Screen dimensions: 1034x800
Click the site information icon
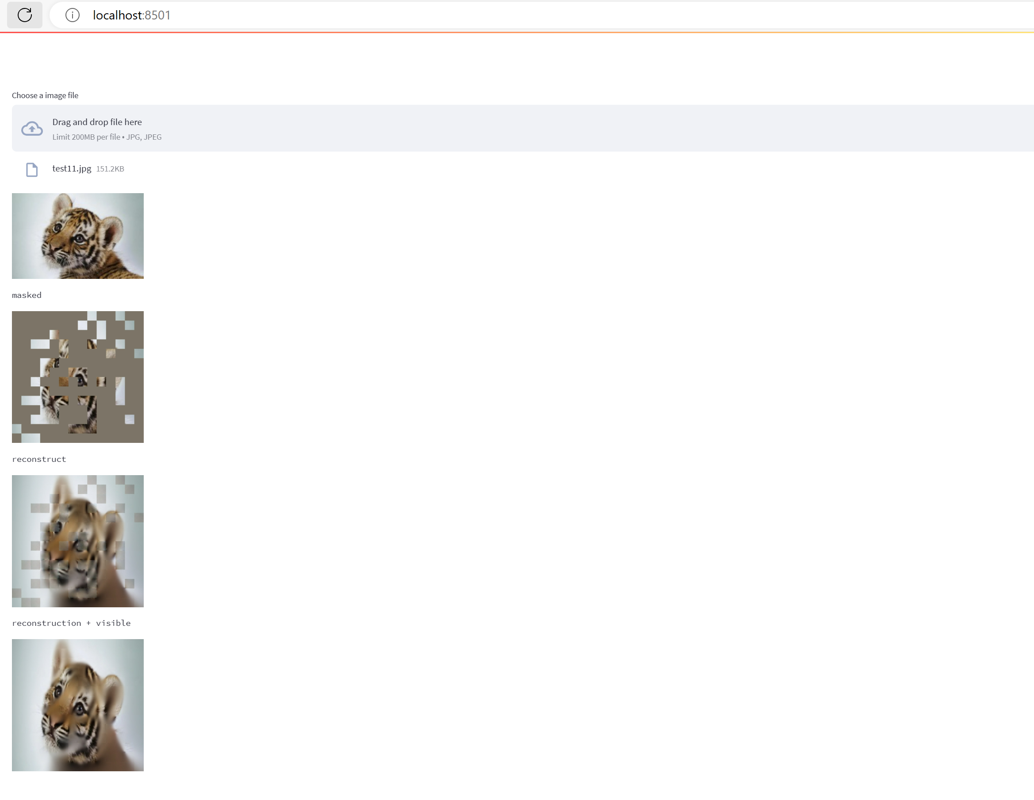pyautogui.click(x=72, y=15)
